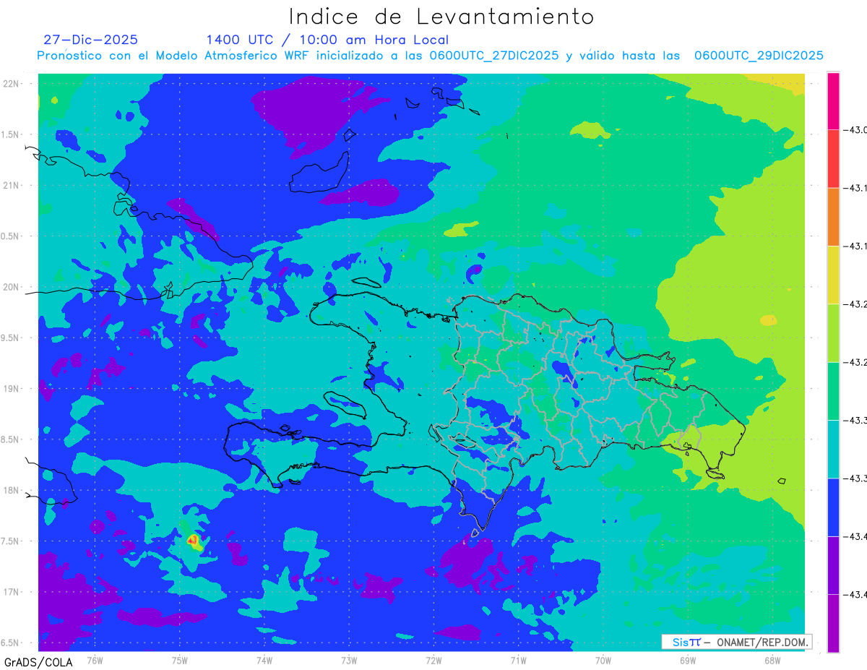Screen dimensions: 867x670
Task: Click the title 'Indice de Levantamiento'
Action: [x=441, y=17]
